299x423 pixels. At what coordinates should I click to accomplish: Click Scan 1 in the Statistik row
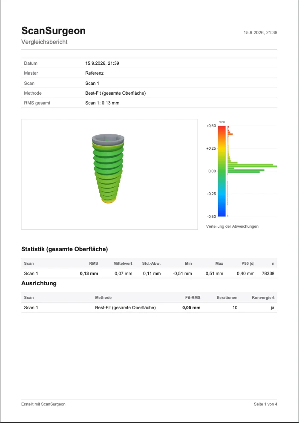point(31,274)
